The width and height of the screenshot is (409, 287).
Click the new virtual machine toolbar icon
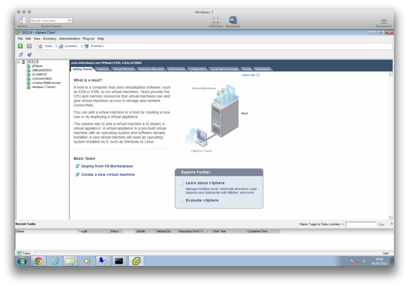pyautogui.click(x=21, y=55)
